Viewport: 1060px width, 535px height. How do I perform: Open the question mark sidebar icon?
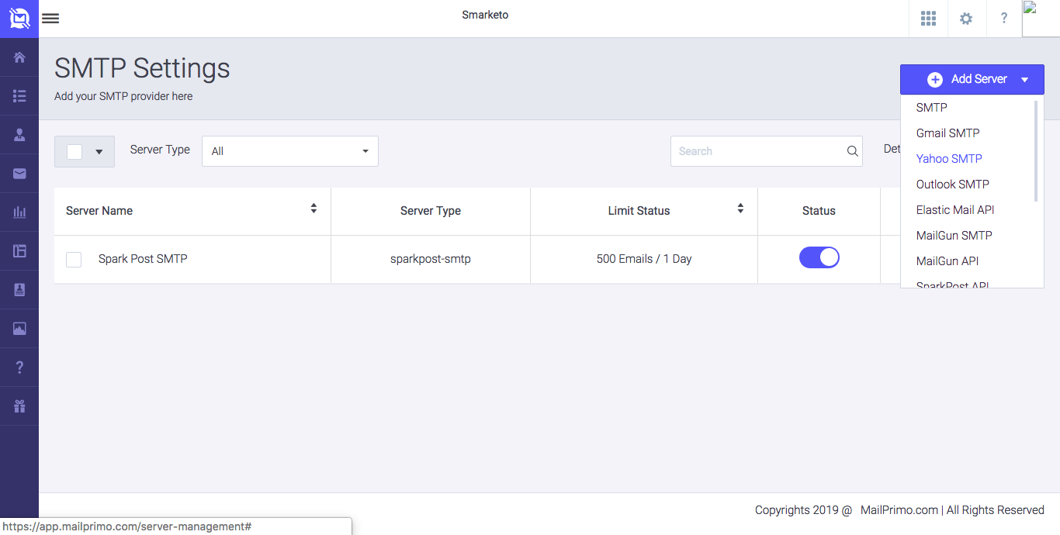click(19, 368)
